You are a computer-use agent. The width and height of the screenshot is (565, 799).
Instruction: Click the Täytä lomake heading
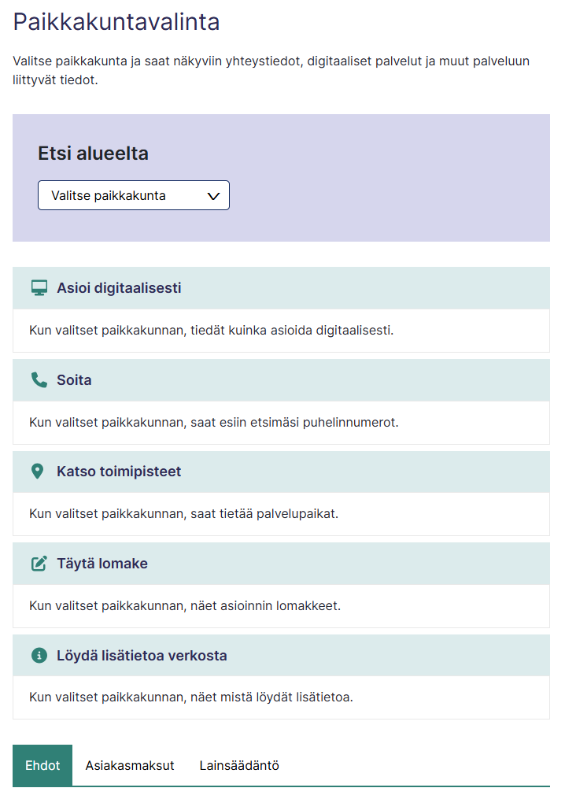click(102, 564)
